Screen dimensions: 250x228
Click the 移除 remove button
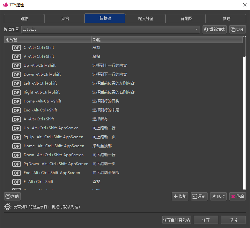tap(237, 196)
